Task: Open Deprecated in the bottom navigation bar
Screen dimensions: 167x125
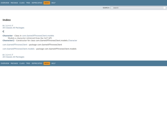Action: pyautogui.click(x=37, y=63)
